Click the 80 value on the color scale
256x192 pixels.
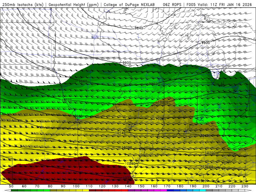tap(50, 186)
